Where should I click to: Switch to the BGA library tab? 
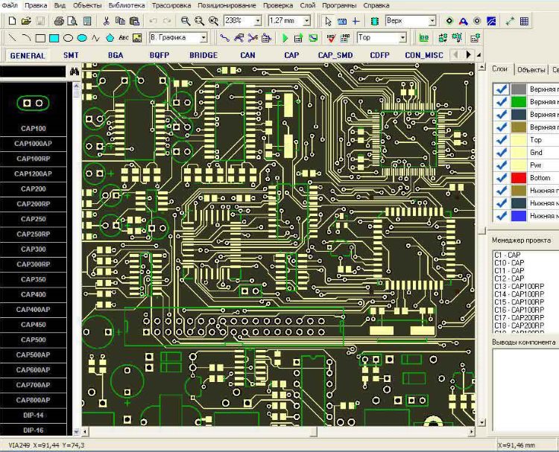pyautogui.click(x=116, y=55)
